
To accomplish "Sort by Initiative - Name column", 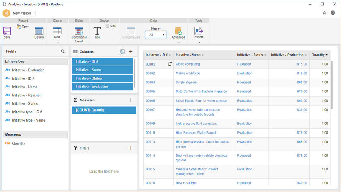I will (x=203, y=55).
